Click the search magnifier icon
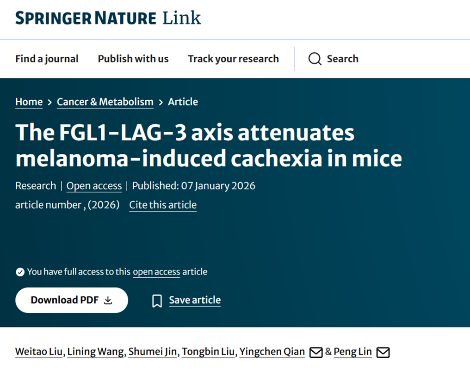 point(315,59)
